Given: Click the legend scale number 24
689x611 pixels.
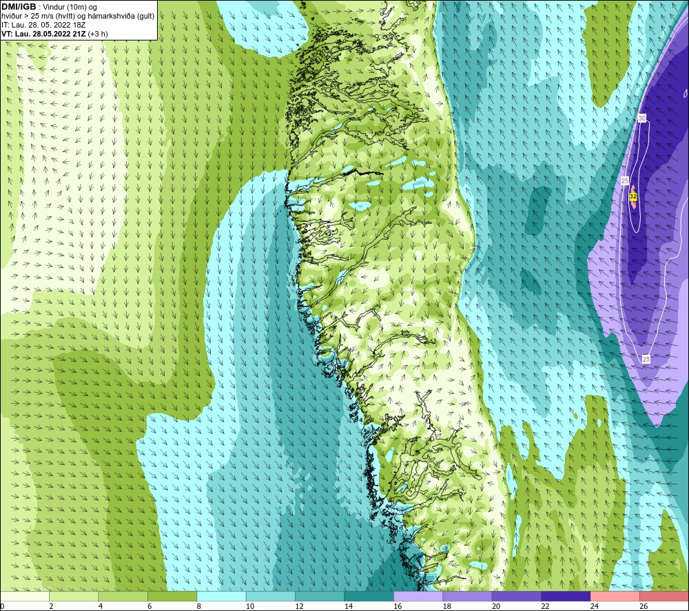Looking at the screenshot, I should [595, 606].
